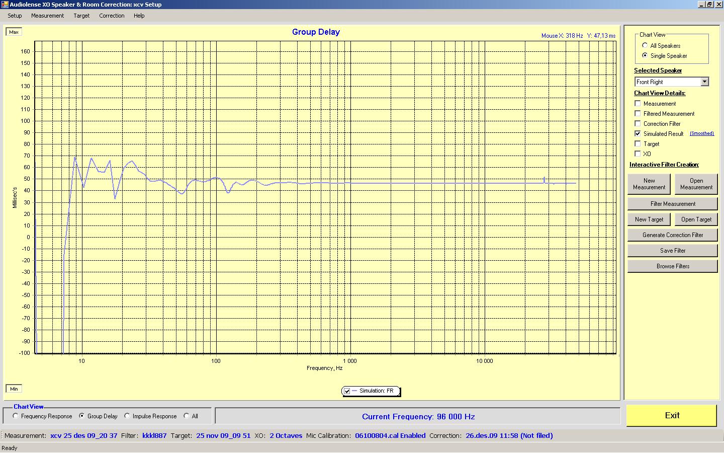Click the Millisec's axis label
Viewport: 724px width, 453px height.
[15, 197]
